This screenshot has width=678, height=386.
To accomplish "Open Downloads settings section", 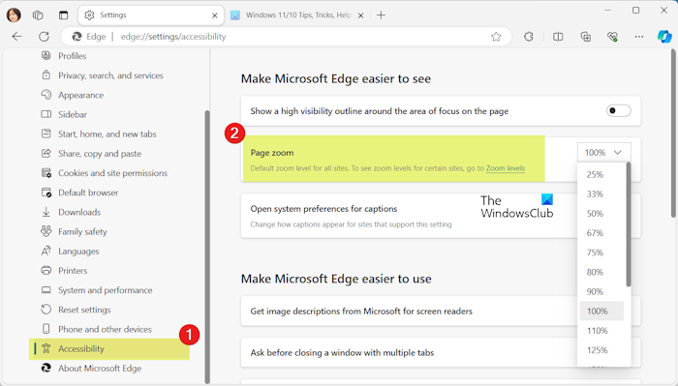I will click(79, 212).
